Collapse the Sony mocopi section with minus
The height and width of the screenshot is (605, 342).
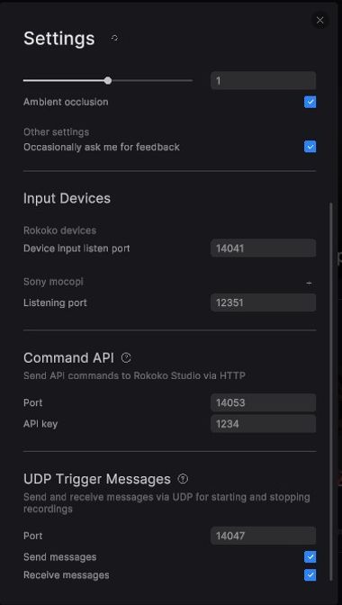click(x=309, y=283)
